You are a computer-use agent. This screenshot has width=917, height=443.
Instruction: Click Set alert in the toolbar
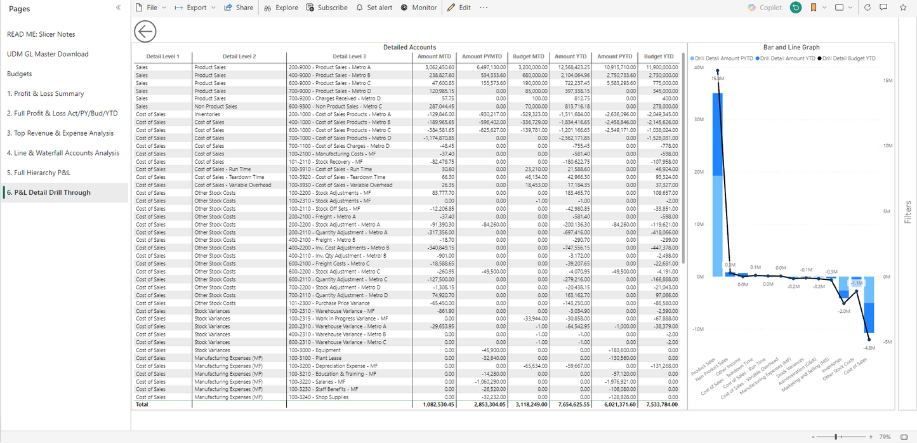374,8
